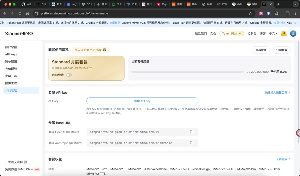Image resolution: width=300 pixels, height=176 pixels.
Task: Click the 订阅套餐 button
Action: (282, 50)
